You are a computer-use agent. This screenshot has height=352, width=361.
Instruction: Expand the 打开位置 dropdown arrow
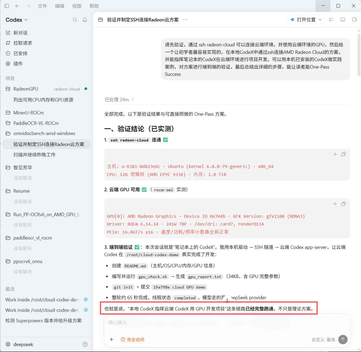pos(320,20)
